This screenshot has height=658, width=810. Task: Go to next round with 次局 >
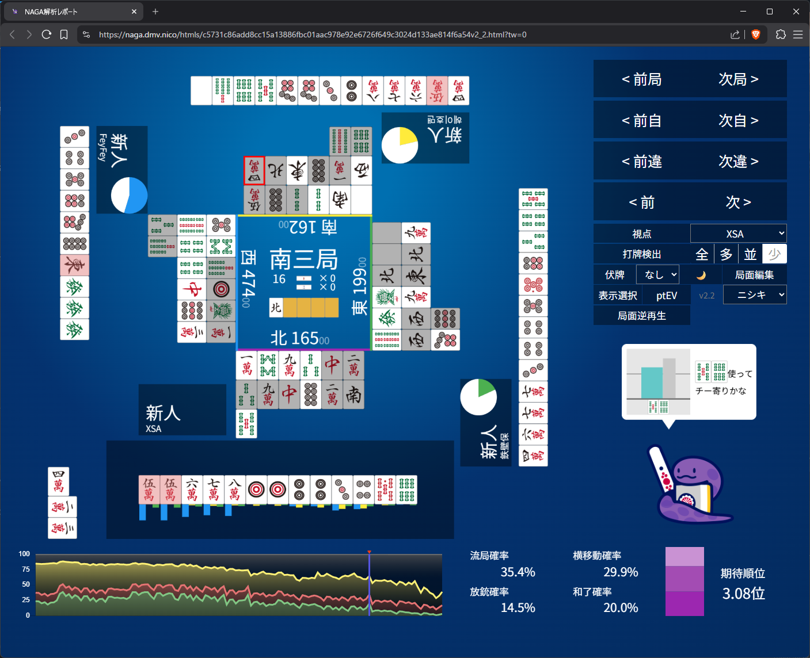[738, 79]
